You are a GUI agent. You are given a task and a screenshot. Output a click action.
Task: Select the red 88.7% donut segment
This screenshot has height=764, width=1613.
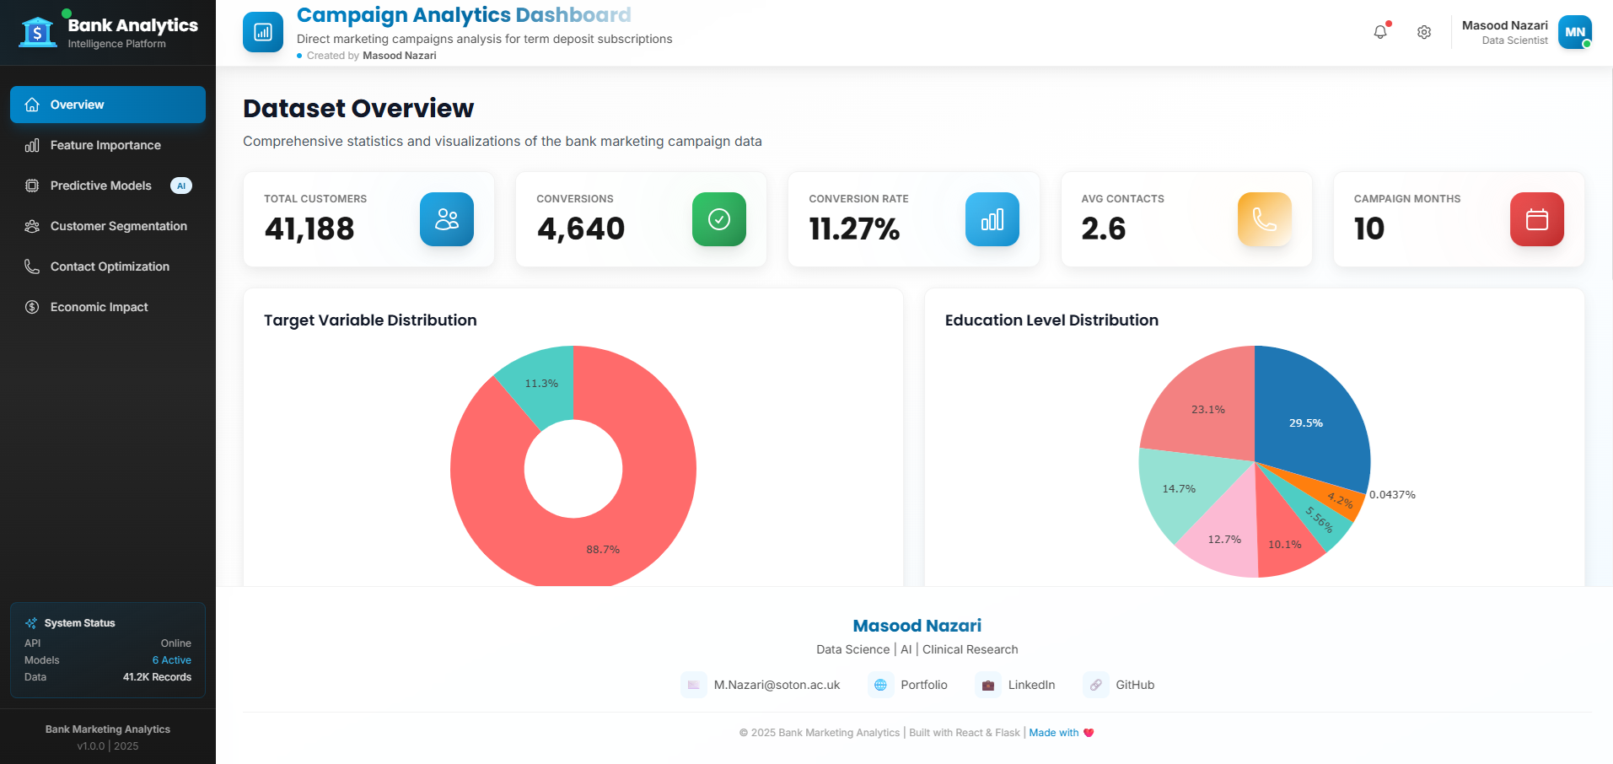[x=603, y=548]
